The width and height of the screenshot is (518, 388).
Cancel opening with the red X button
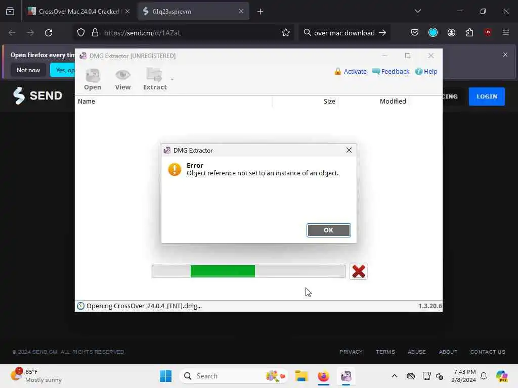pyautogui.click(x=359, y=271)
